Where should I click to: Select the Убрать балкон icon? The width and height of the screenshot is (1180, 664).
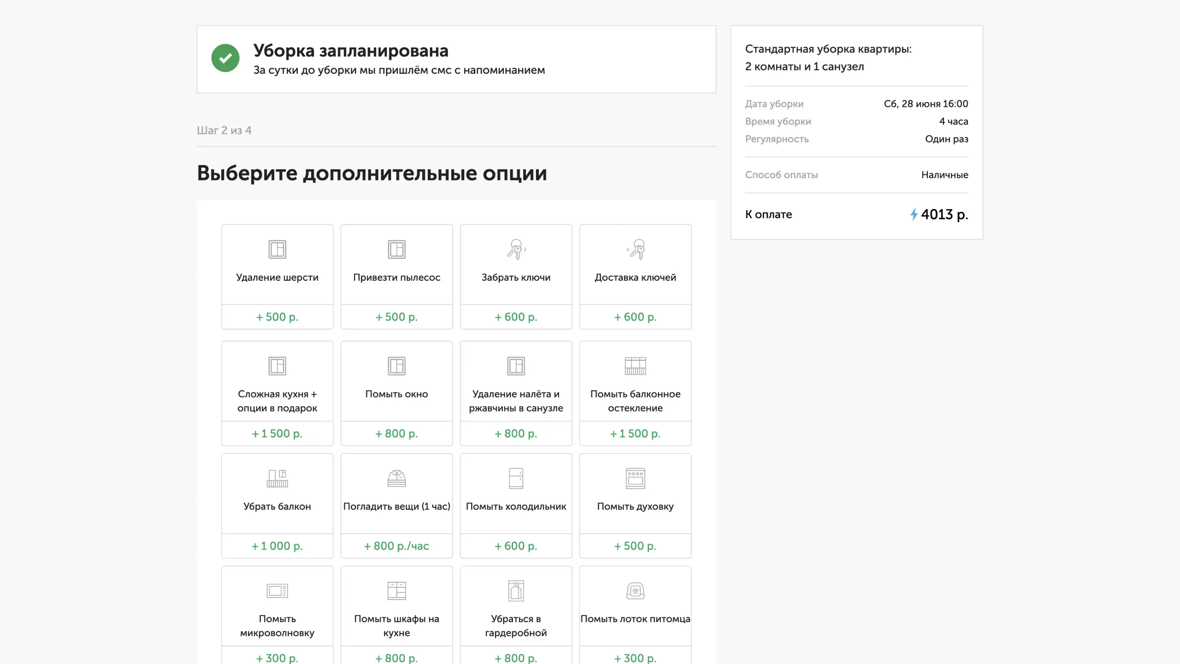click(277, 478)
